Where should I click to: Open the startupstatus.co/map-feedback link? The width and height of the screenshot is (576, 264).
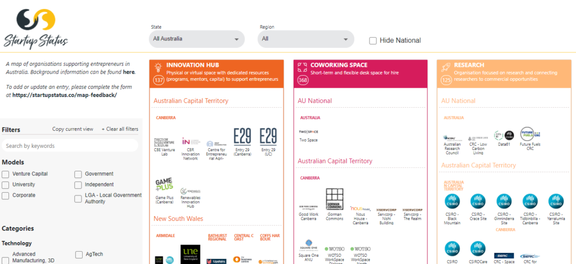65,95
